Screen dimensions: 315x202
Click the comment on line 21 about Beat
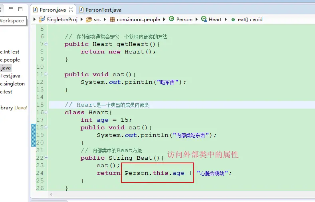point(111,150)
